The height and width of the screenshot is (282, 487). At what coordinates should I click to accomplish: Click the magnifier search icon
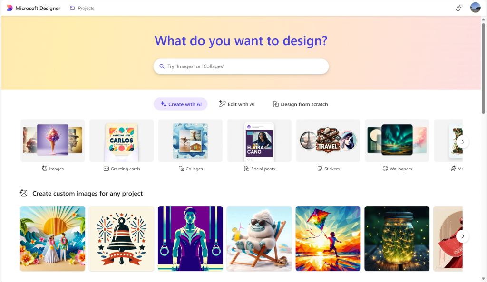pos(162,66)
